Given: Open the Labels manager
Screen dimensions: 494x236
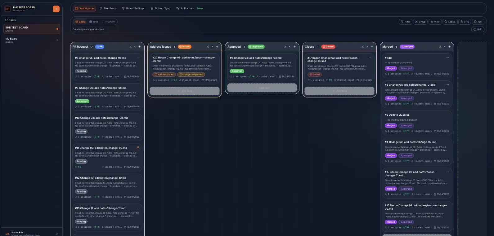Looking at the screenshot, I should coord(450,22).
